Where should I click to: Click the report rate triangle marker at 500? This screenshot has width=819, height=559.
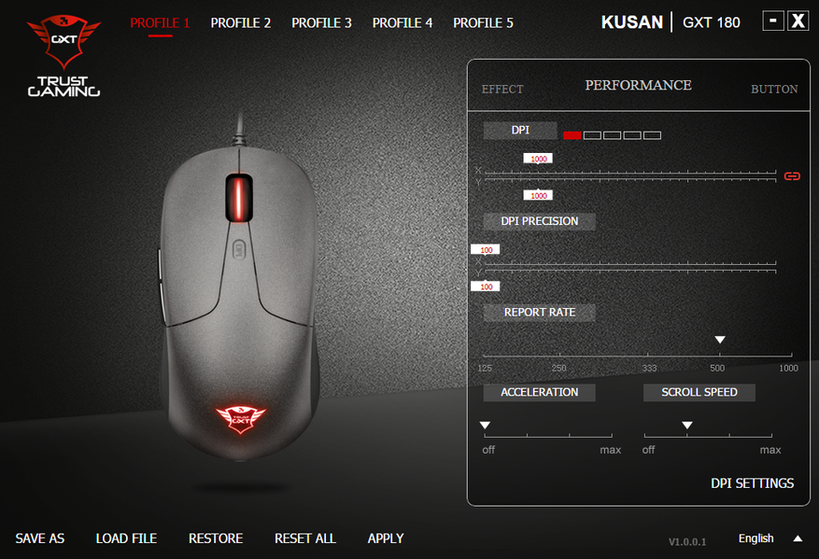(x=720, y=340)
